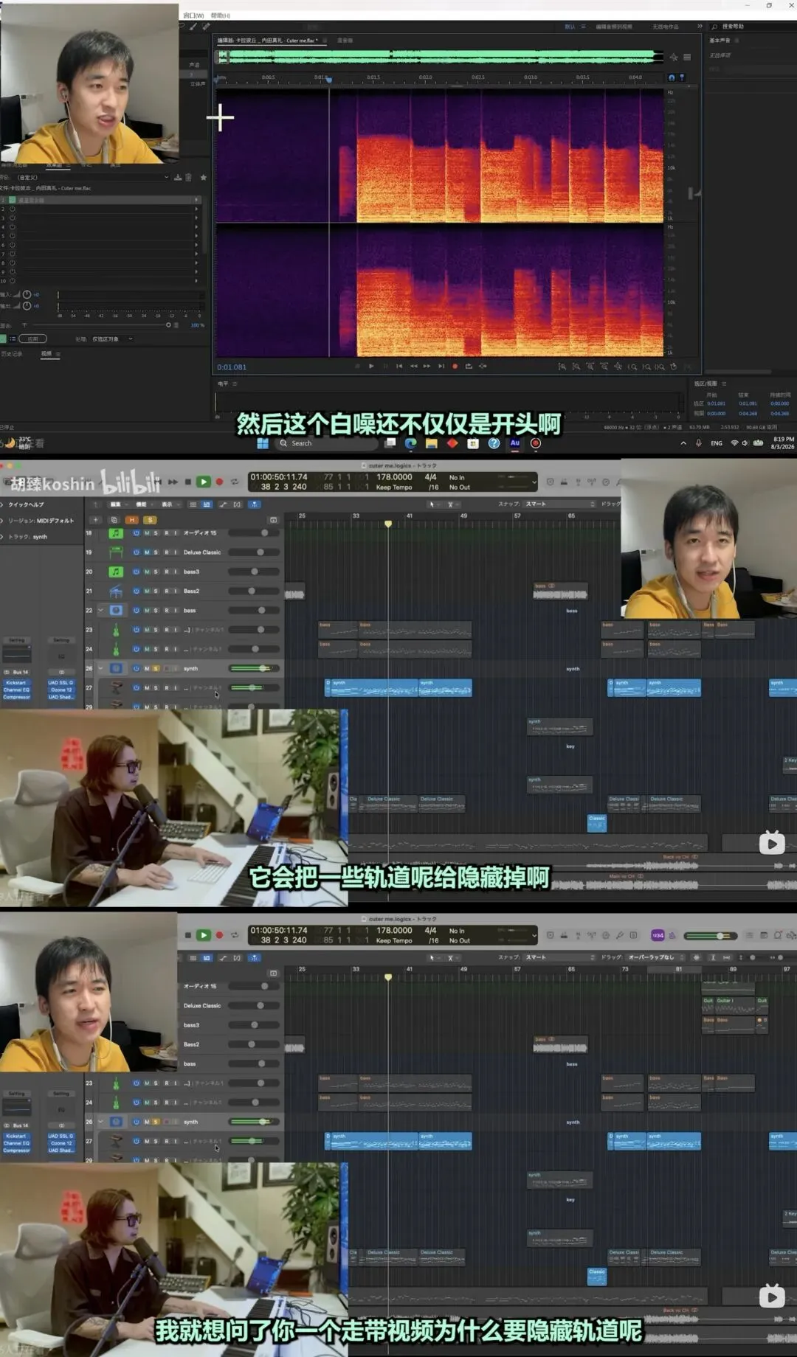Click the save preset icon in the effects rack

178,177
